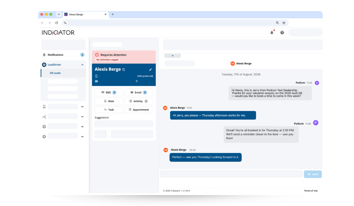Close the Alexis Berge browser tab
The width and height of the screenshot is (354, 206).
106,14
